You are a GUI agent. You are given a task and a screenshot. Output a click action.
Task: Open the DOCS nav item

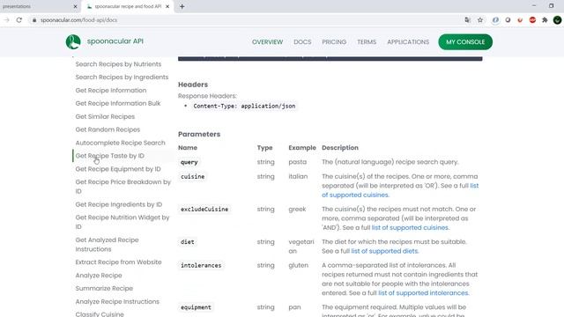pyautogui.click(x=302, y=42)
